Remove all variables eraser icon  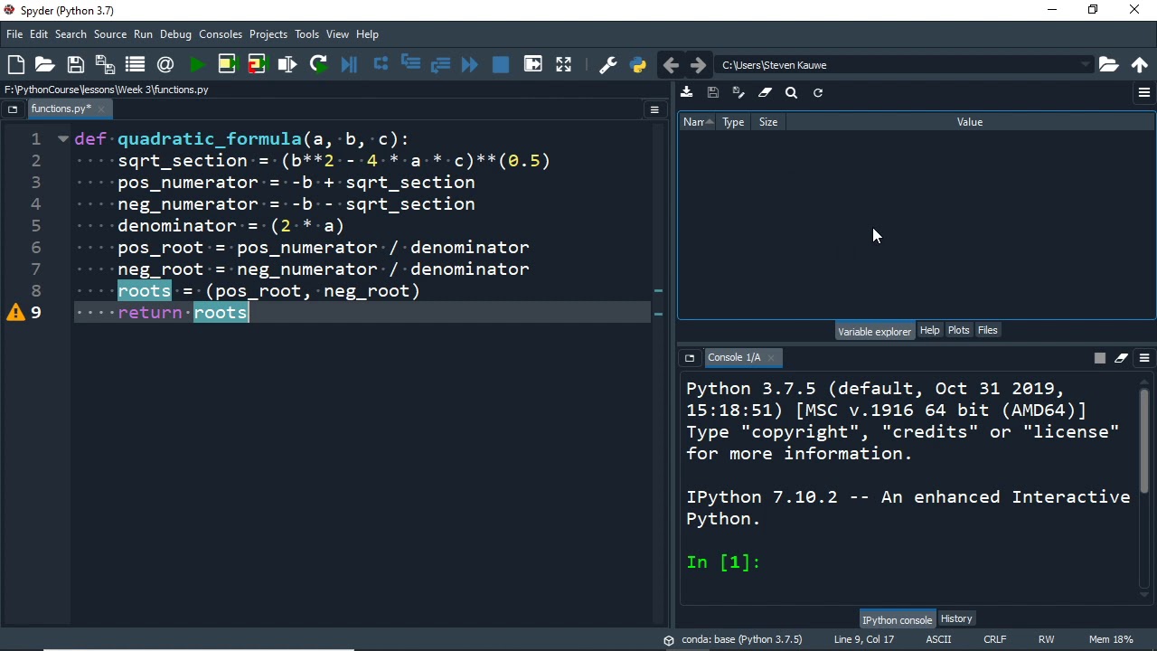click(x=765, y=92)
